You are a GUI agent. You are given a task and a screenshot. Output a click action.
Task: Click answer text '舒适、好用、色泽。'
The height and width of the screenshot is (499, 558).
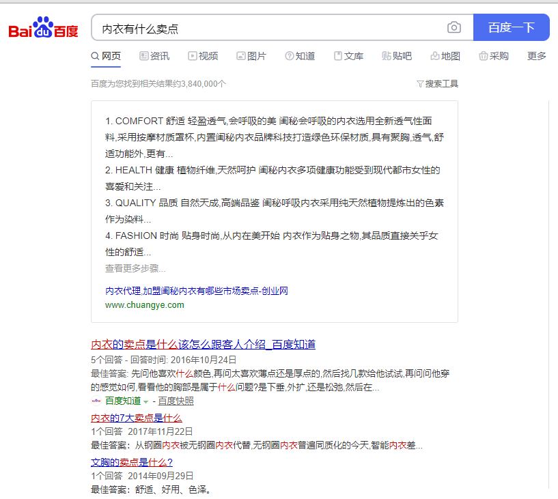click(x=174, y=489)
